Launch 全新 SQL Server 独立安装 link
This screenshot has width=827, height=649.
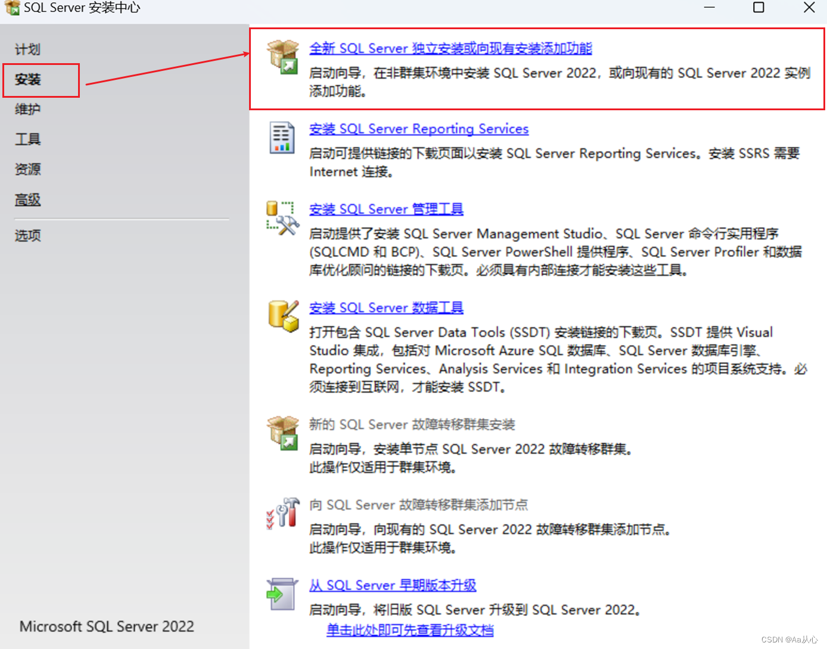pyautogui.click(x=450, y=48)
